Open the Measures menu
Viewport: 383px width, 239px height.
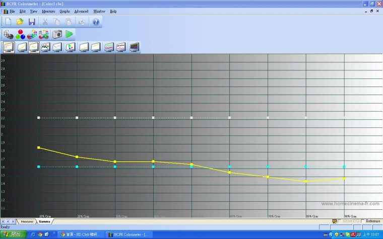(x=48, y=11)
